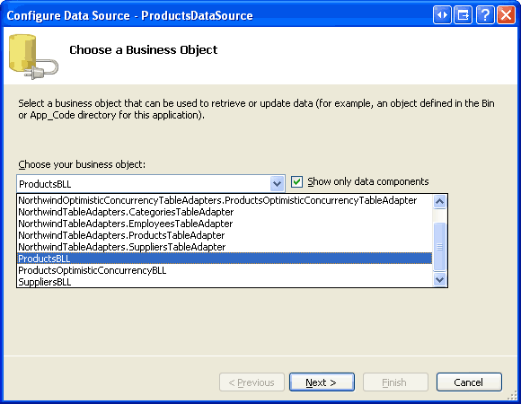Click the list scrollbar up arrow
The height and width of the screenshot is (404, 521).
point(439,201)
